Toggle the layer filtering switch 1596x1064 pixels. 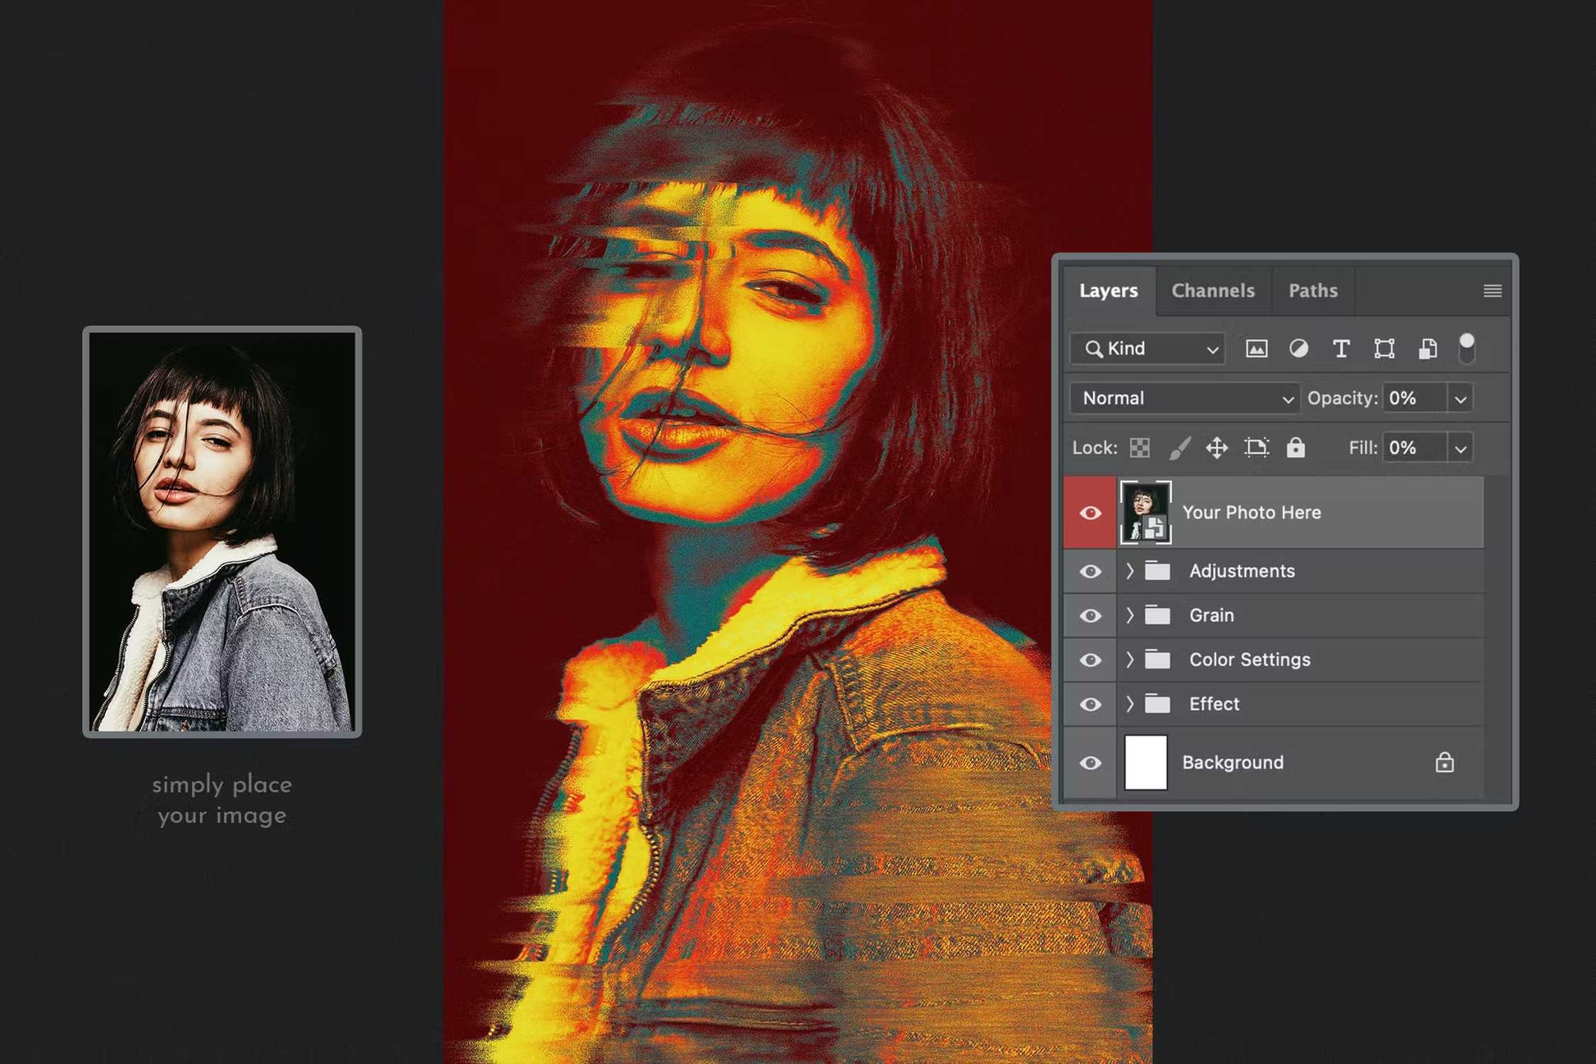pyautogui.click(x=1466, y=348)
